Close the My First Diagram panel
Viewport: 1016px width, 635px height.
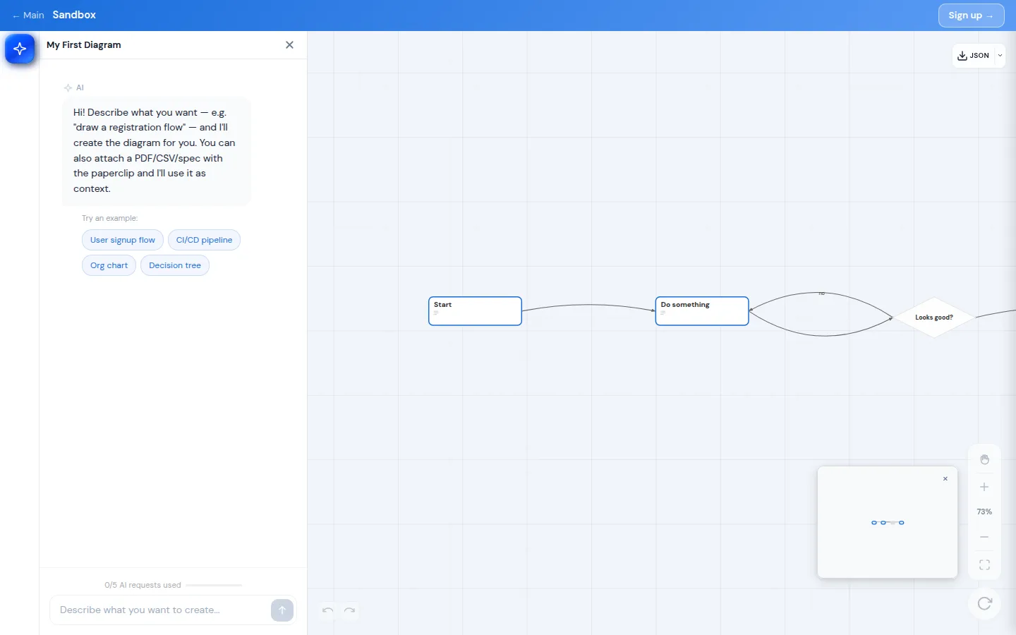tap(289, 44)
